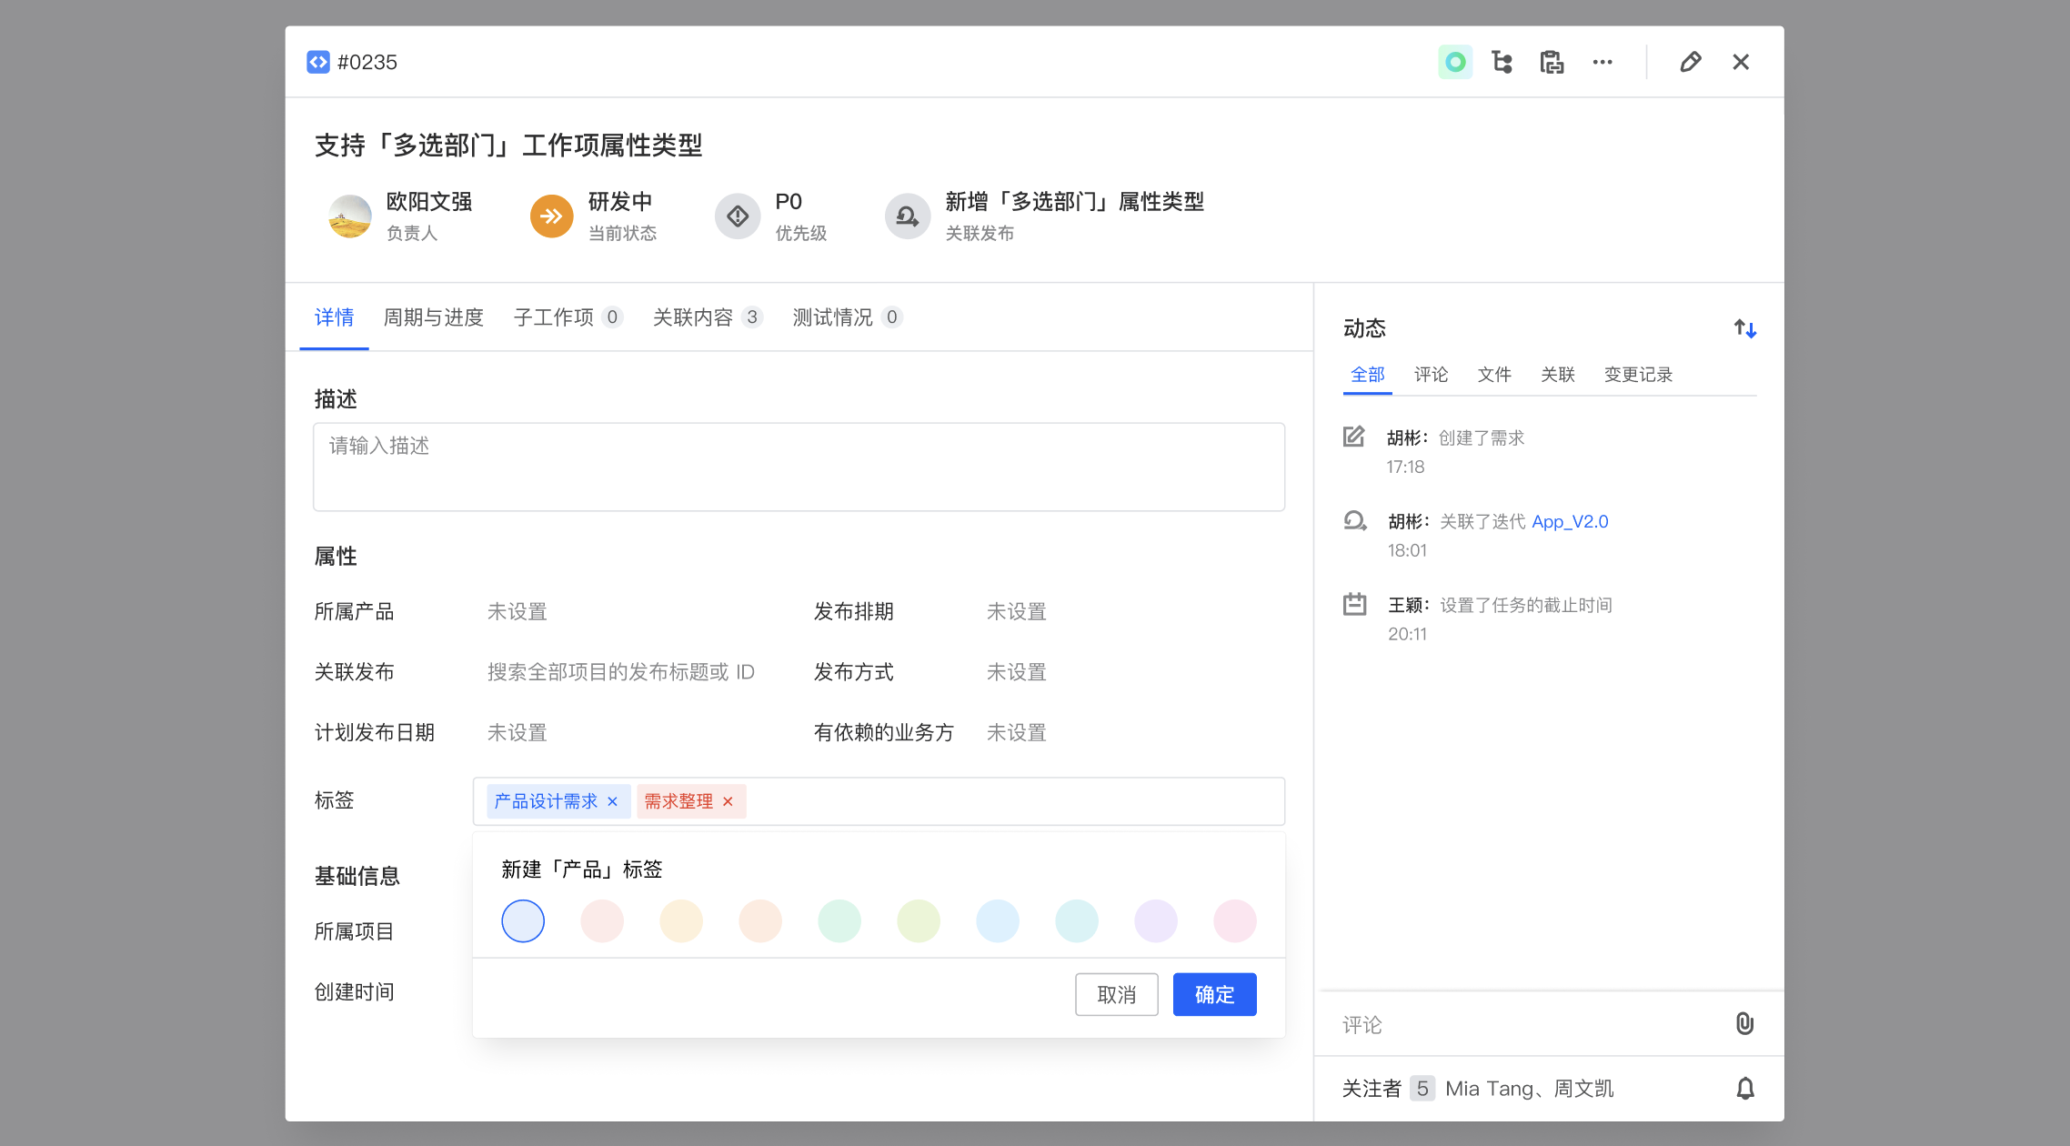
Task: Open the App_V2.0 iteration link
Action: 1570,521
